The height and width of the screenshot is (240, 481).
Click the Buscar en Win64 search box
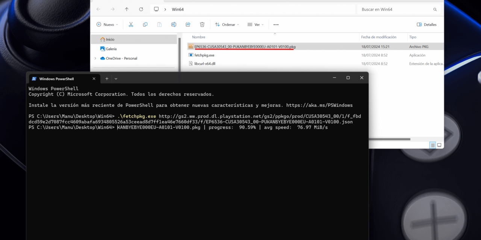399,9
